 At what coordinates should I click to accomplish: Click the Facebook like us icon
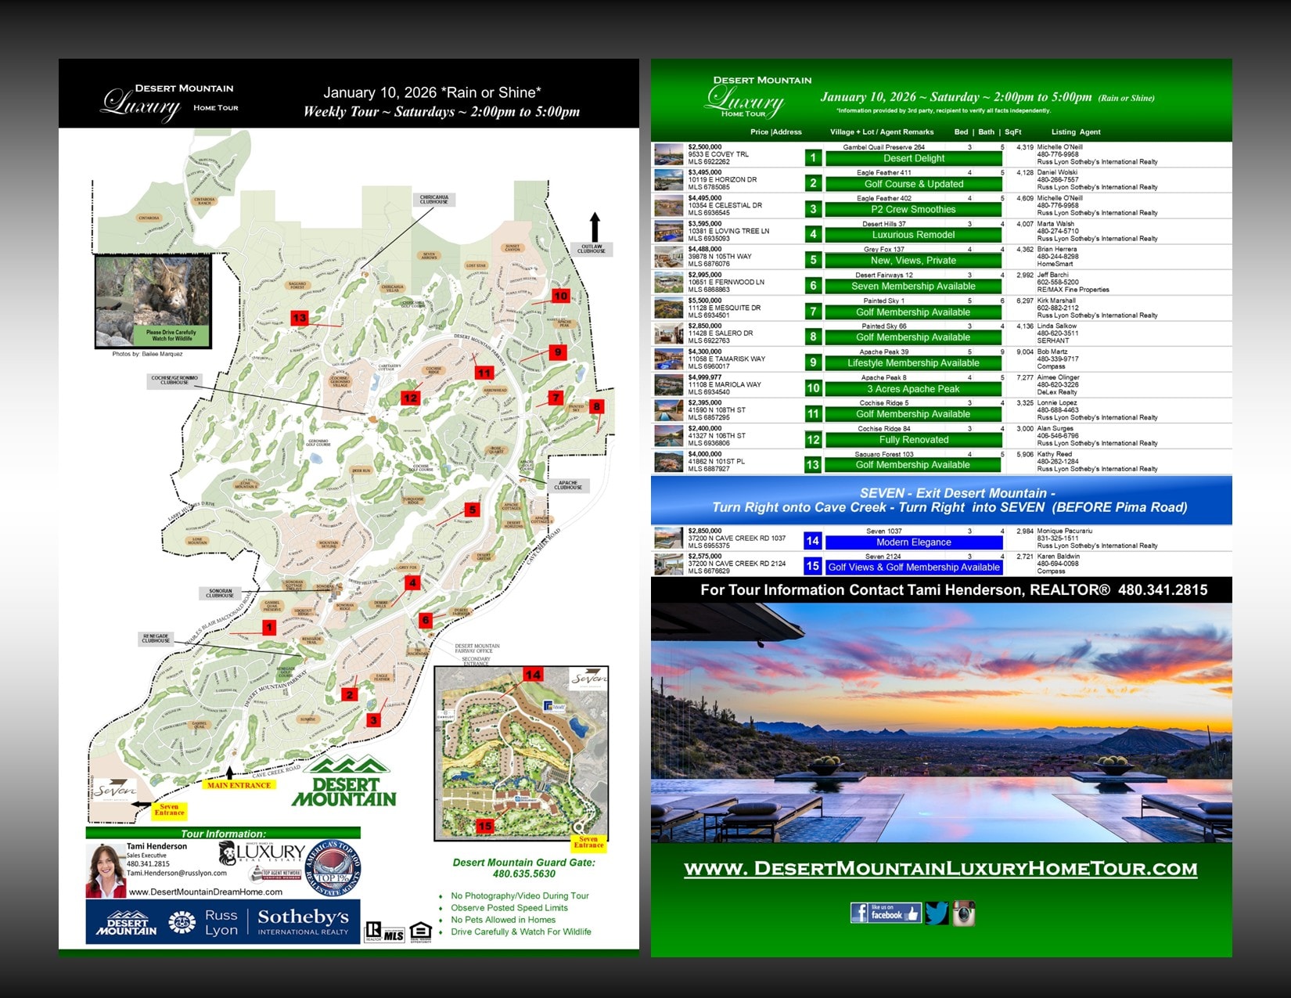tap(885, 913)
